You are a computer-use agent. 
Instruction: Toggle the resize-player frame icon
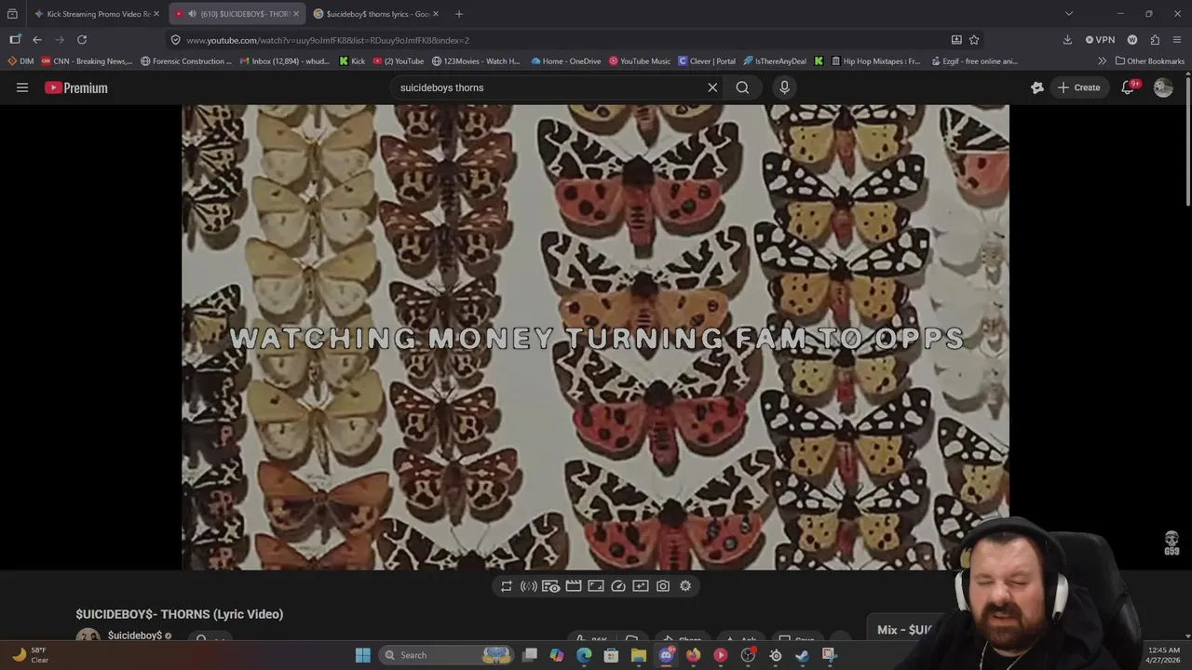(596, 586)
